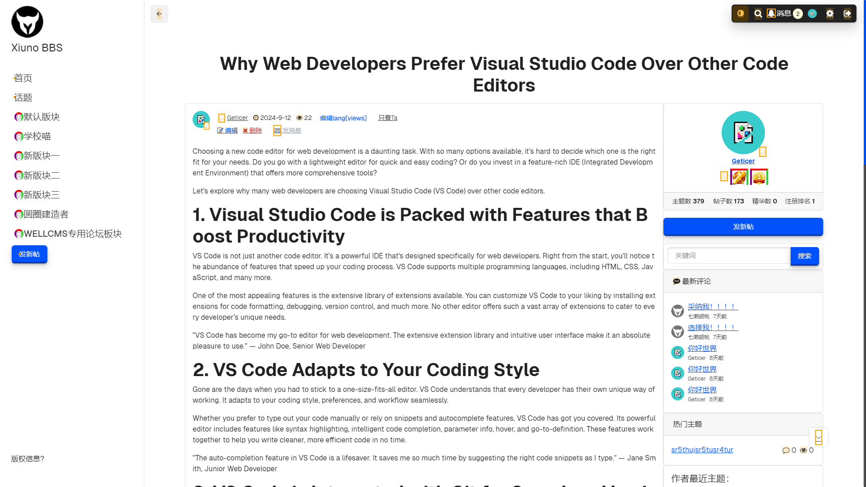
Task: Open hot topic sr5thujsr5tusr4tur
Action: coord(702,450)
